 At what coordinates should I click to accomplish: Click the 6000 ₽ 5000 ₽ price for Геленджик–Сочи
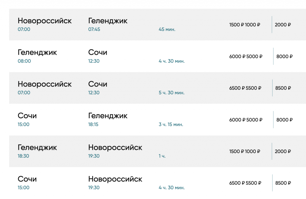(x=246, y=56)
